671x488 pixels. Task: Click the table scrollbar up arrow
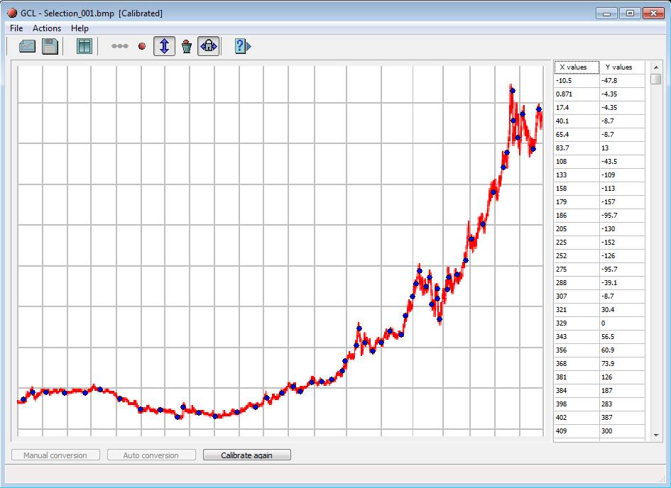[x=655, y=67]
